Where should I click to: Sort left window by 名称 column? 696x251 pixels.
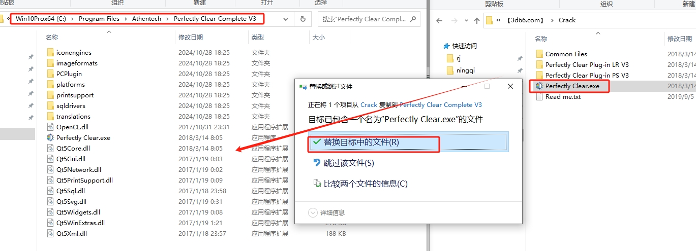52,37
